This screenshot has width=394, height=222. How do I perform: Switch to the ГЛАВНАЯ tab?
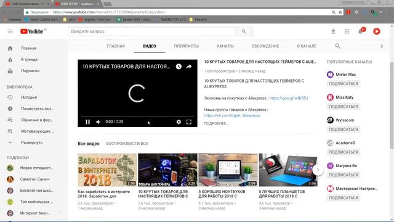point(116,46)
